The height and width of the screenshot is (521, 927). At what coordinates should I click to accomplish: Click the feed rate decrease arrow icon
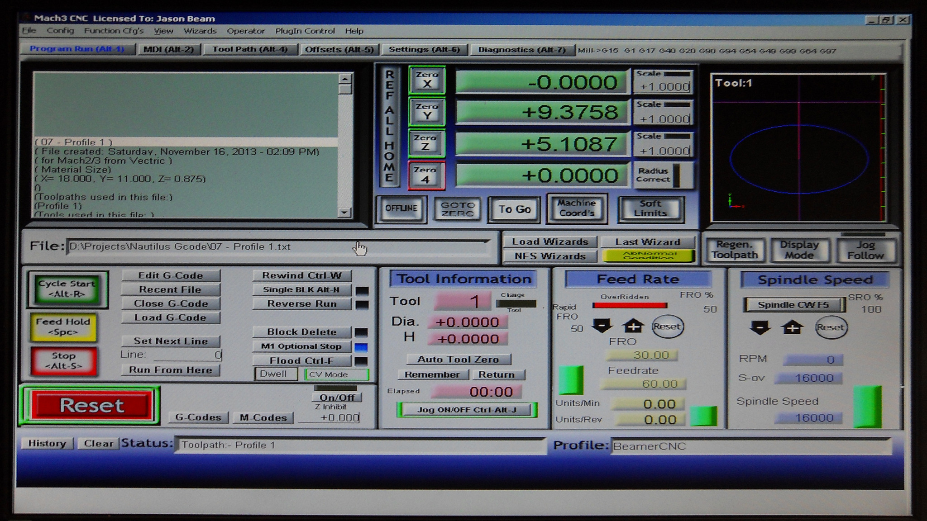pos(602,326)
